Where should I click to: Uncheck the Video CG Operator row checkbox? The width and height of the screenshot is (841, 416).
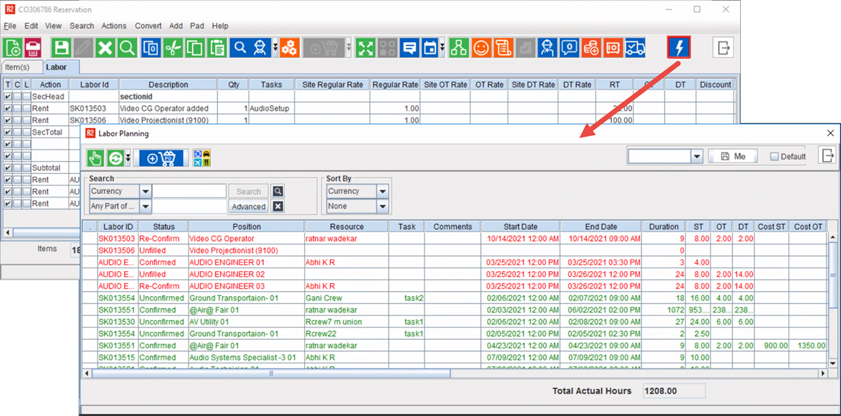(8, 109)
